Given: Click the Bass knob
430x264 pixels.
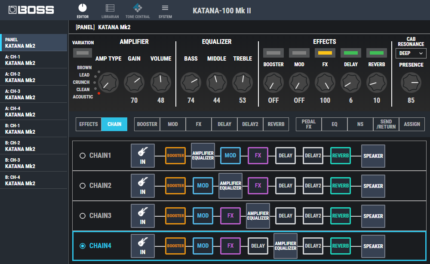Looking at the screenshot, I should [191, 83].
